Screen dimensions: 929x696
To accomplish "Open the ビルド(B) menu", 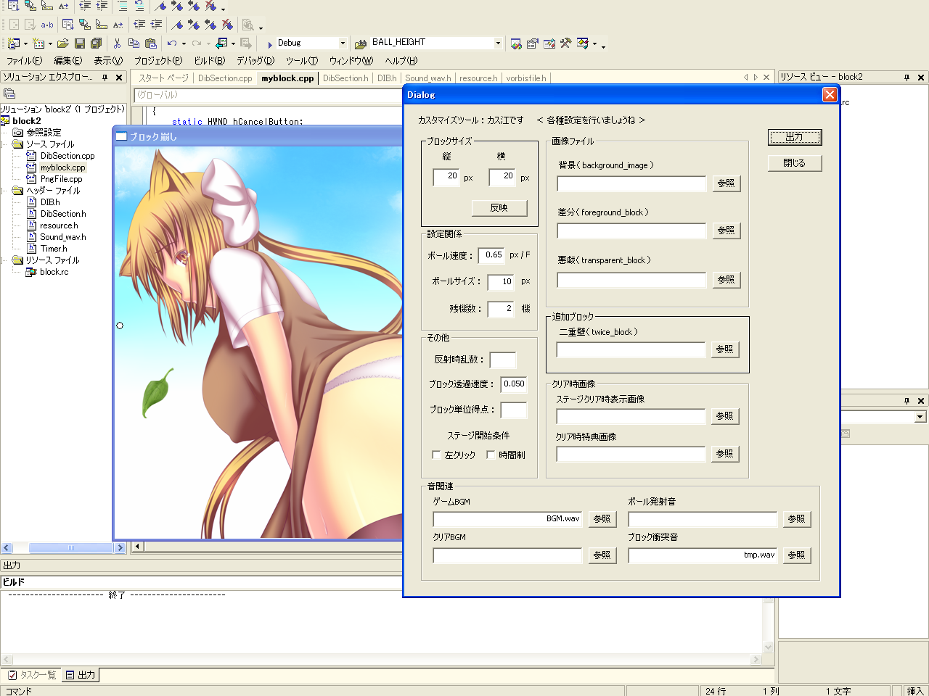I will pos(209,61).
